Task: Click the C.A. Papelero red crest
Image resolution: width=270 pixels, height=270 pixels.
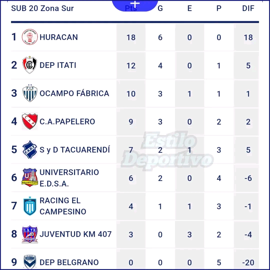Action: pyautogui.click(x=30, y=121)
